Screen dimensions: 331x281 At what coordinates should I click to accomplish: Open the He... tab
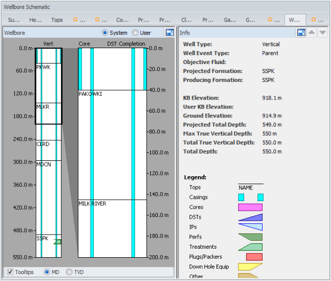pos(35,20)
